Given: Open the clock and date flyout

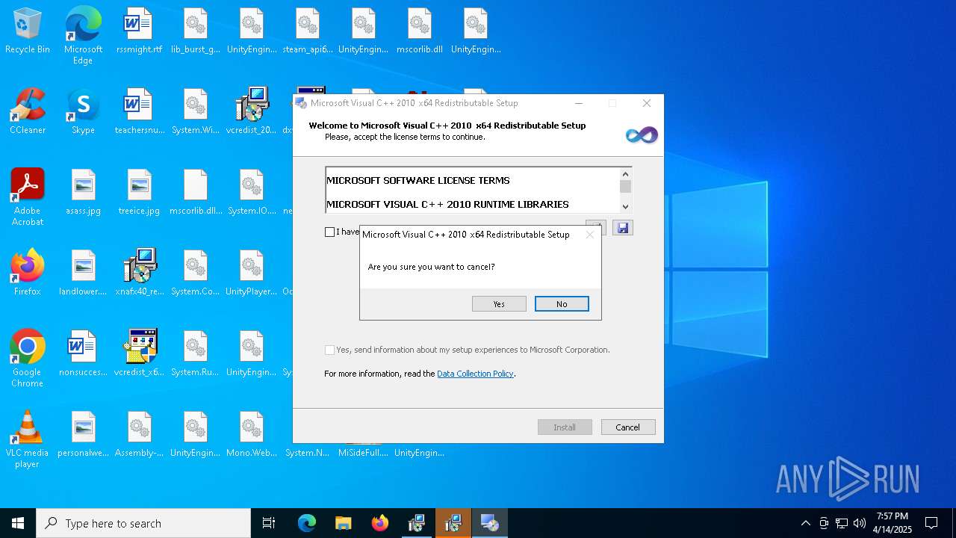Looking at the screenshot, I should pos(893,523).
